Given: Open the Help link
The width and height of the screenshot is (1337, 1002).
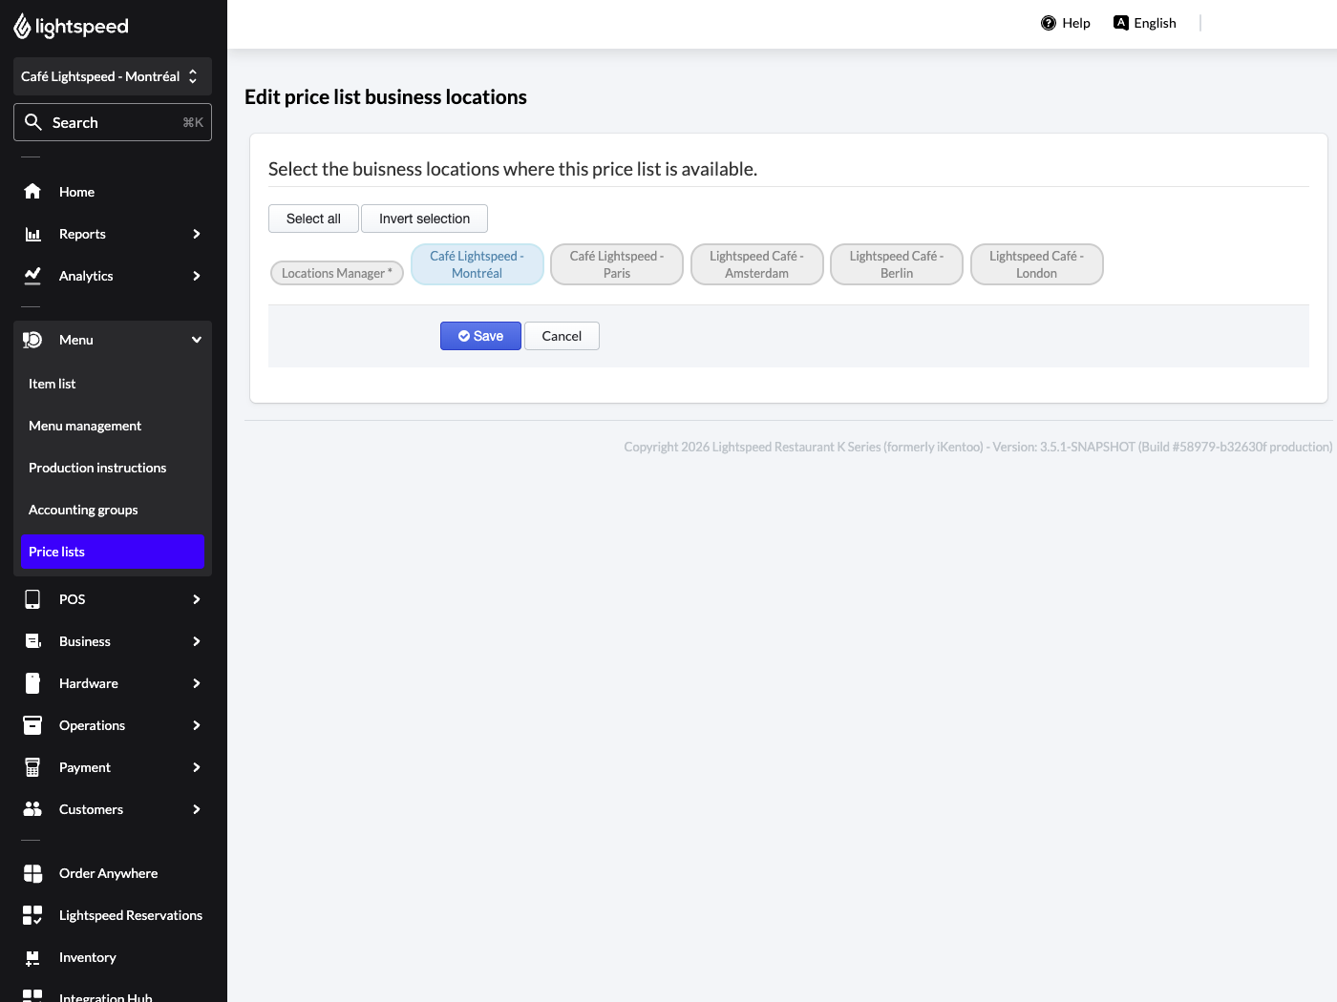Looking at the screenshot, I should [x=1066, y=23].
